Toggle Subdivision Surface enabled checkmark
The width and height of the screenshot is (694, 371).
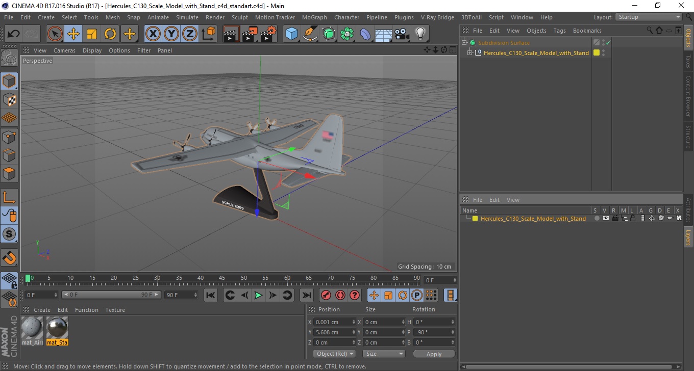(x=608, y=43)
